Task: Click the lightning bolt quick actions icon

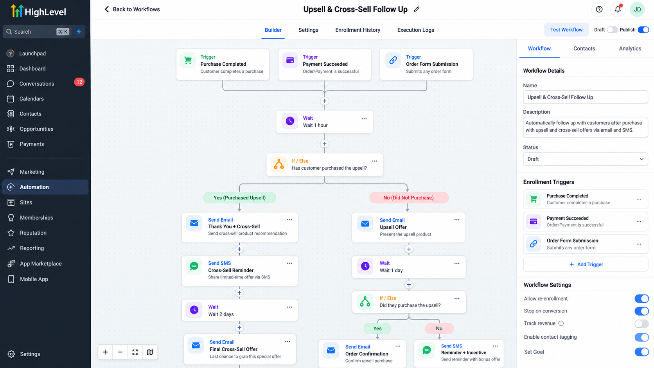Action: [x=79, y=32]
